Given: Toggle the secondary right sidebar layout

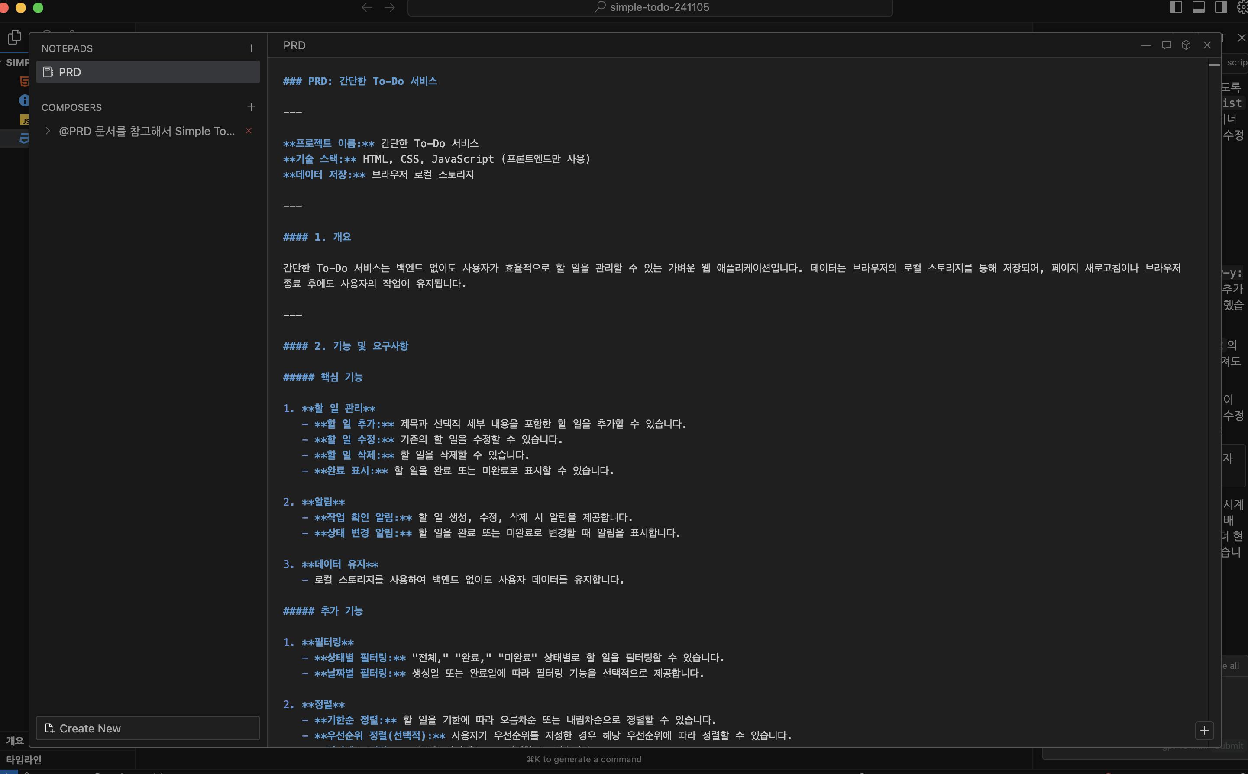Looking at the screenshot, I should (1221, 7).
